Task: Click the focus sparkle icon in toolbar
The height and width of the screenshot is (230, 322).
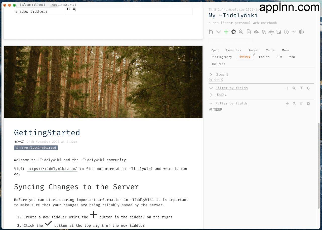Action: (294, 32)
